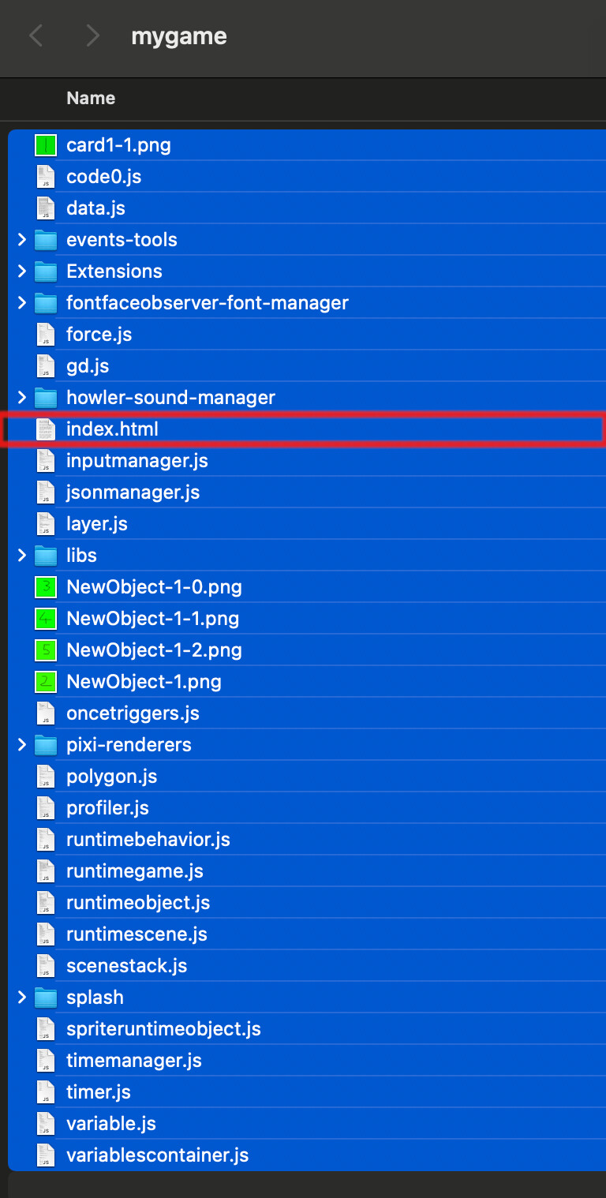Click the forward navigation arrow
This screenshot has width=606, height=1198.
(x=92, y=36)
